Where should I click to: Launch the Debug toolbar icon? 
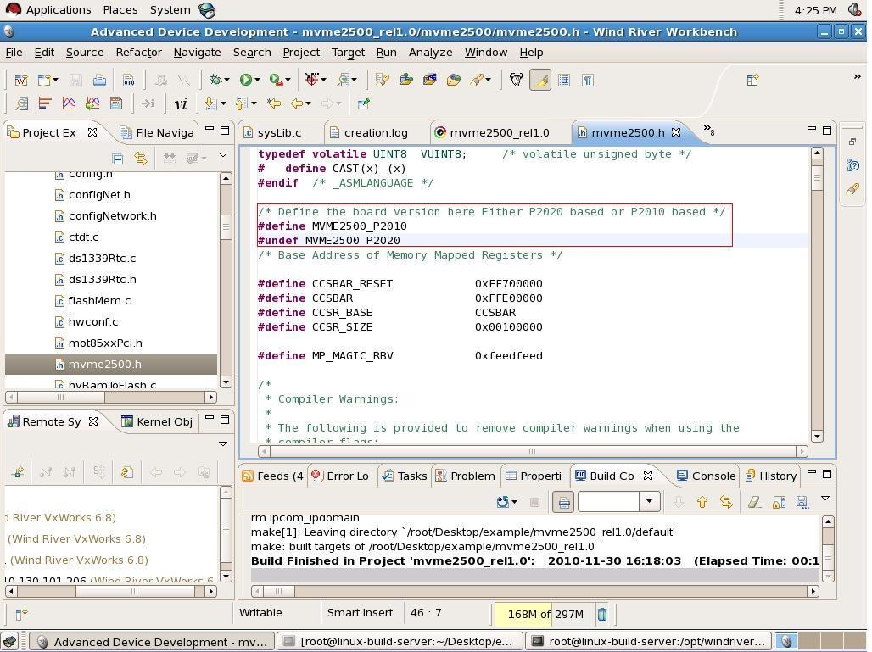(215, 80)
